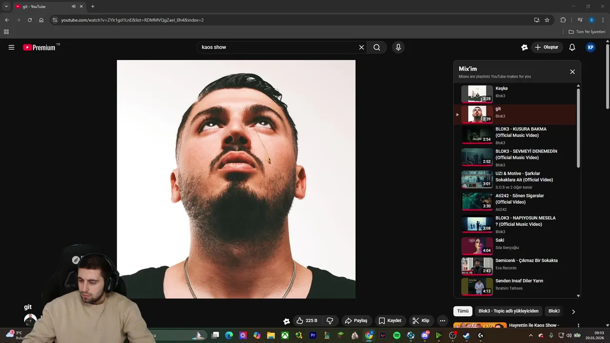Click the Mix'im playlist scrollbar
This screenshot has width=610, height=343.
tap(579, 128)
